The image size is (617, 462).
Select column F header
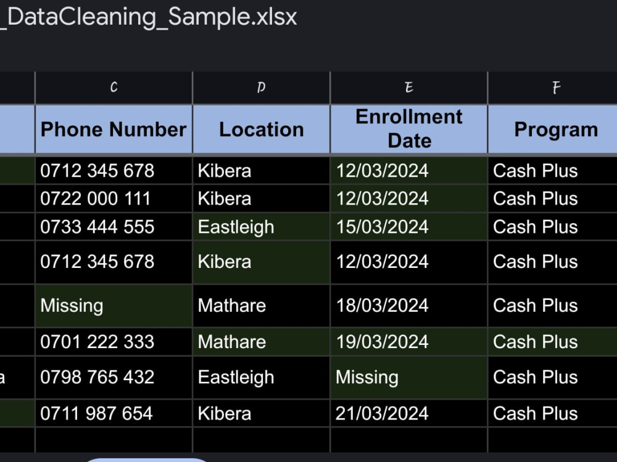pos(552,87)
